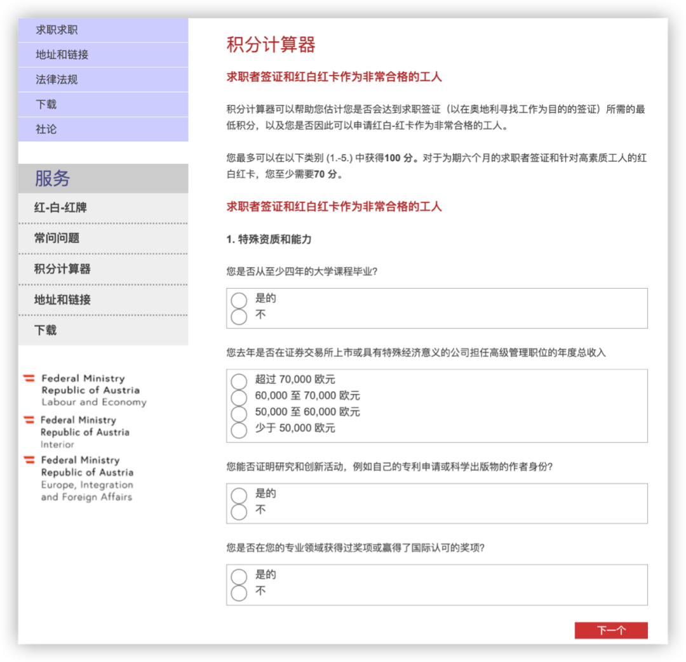Open 地址和链接 in the top purple menu
This screenshot has width=686, height=662.
(x=103, y=55)
